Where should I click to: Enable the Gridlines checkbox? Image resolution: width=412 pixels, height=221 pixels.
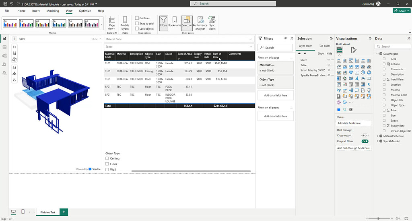[x=137, y=18]
